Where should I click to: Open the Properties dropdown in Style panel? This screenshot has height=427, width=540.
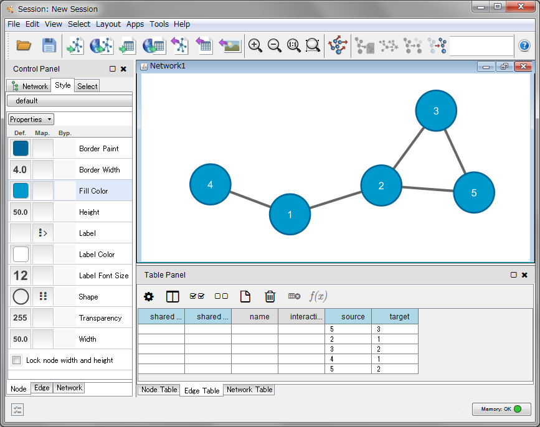(x=31, y=120)
